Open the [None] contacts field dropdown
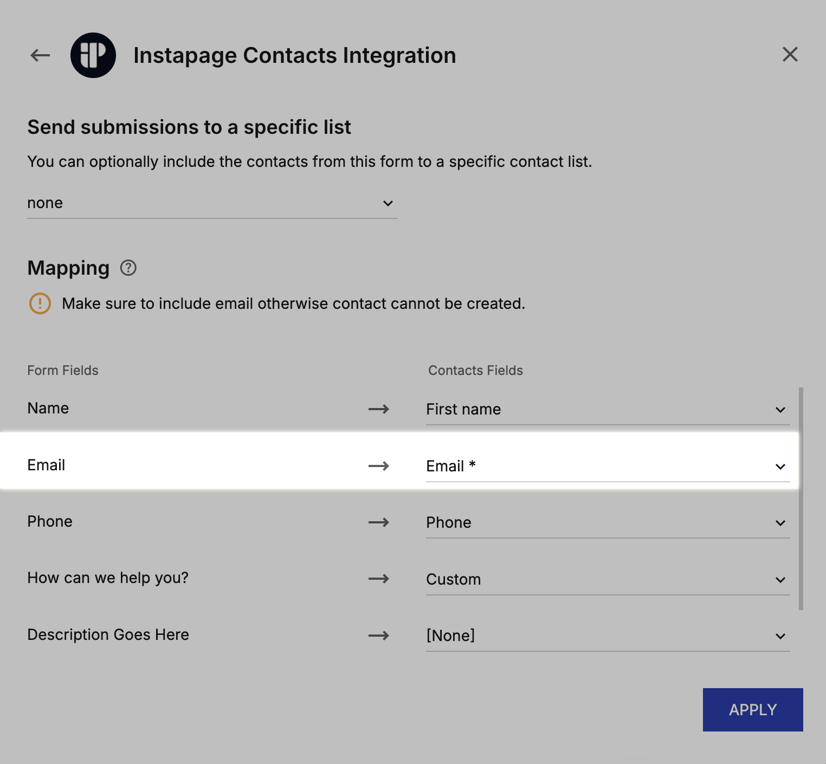 click(x=607, y=636)
